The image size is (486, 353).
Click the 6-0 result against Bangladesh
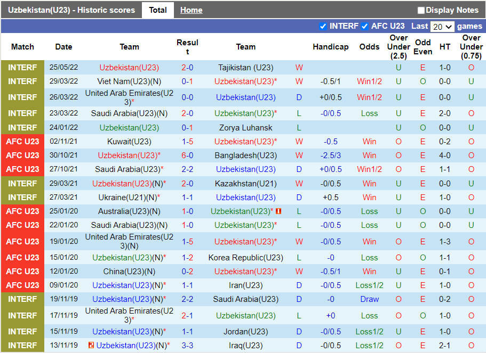click(x=187, y=155)
